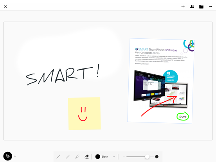Click the red arrow drawn on brochure
This screenshot has width=216, height=162.
click(x=159, y=106)
